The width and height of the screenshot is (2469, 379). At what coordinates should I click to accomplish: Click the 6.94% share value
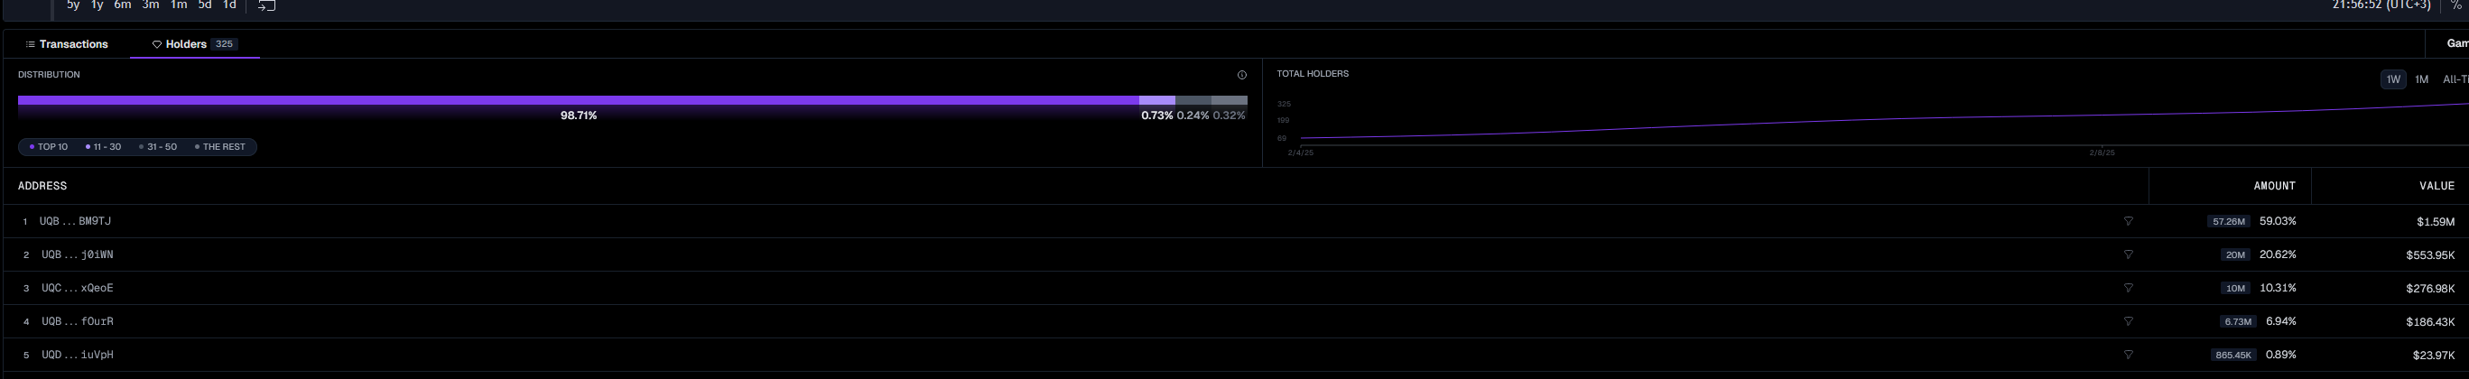coord(2280,321)
